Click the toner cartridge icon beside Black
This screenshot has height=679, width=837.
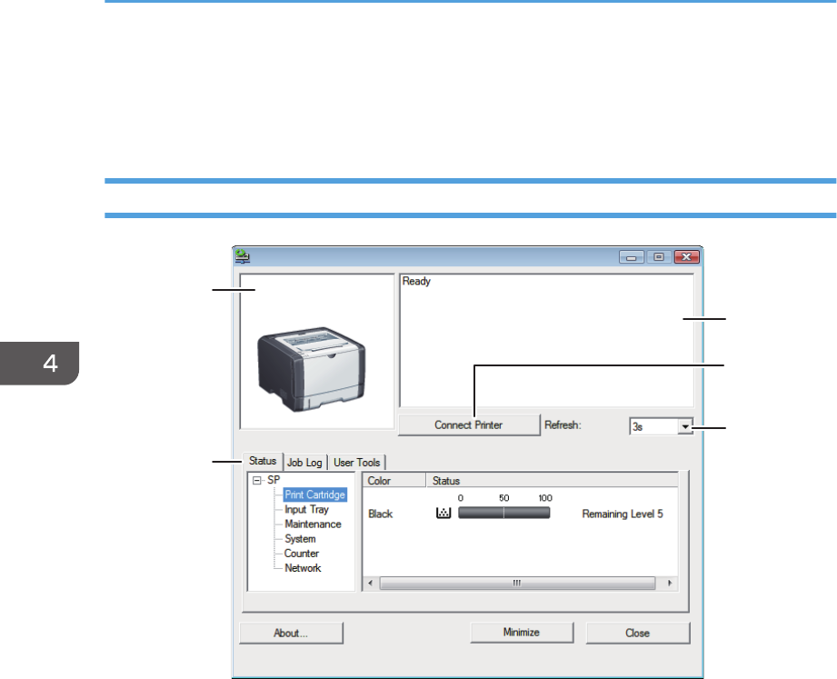click(443, 513)
